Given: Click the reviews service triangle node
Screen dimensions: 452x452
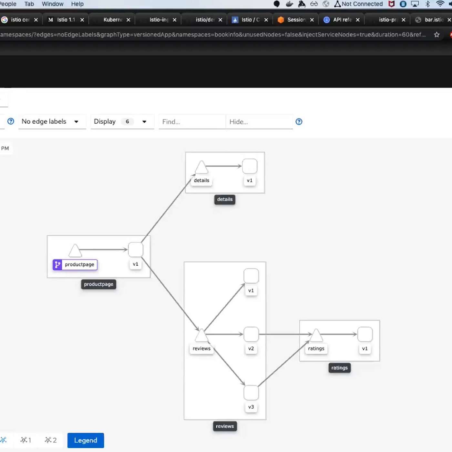Looking at the screenshot, I should pos(201,336).
